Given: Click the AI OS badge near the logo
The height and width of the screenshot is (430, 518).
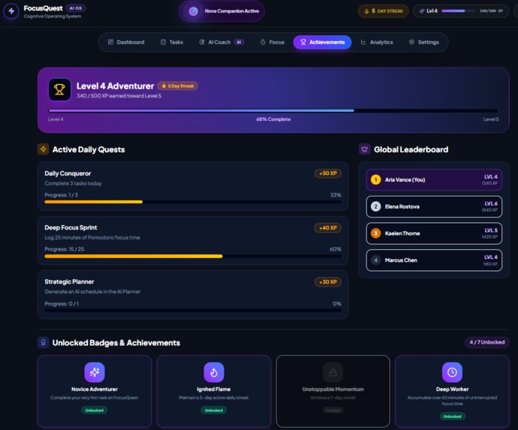Looking at the screenshot, I should click(76, 8).
